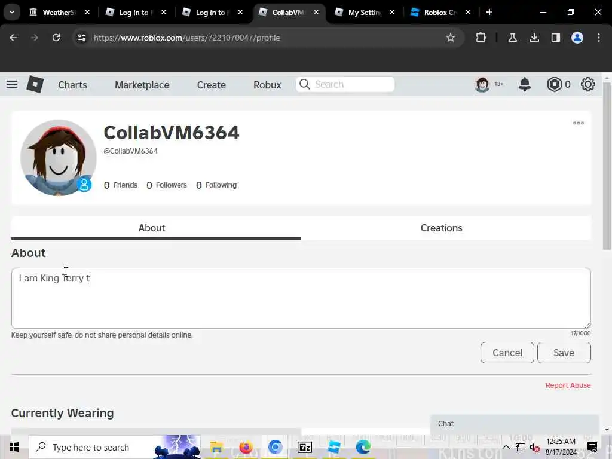Screen dimensions: 612x459
Task: Switch to the WeatherStar browser tab
Action: pos(60,12)
